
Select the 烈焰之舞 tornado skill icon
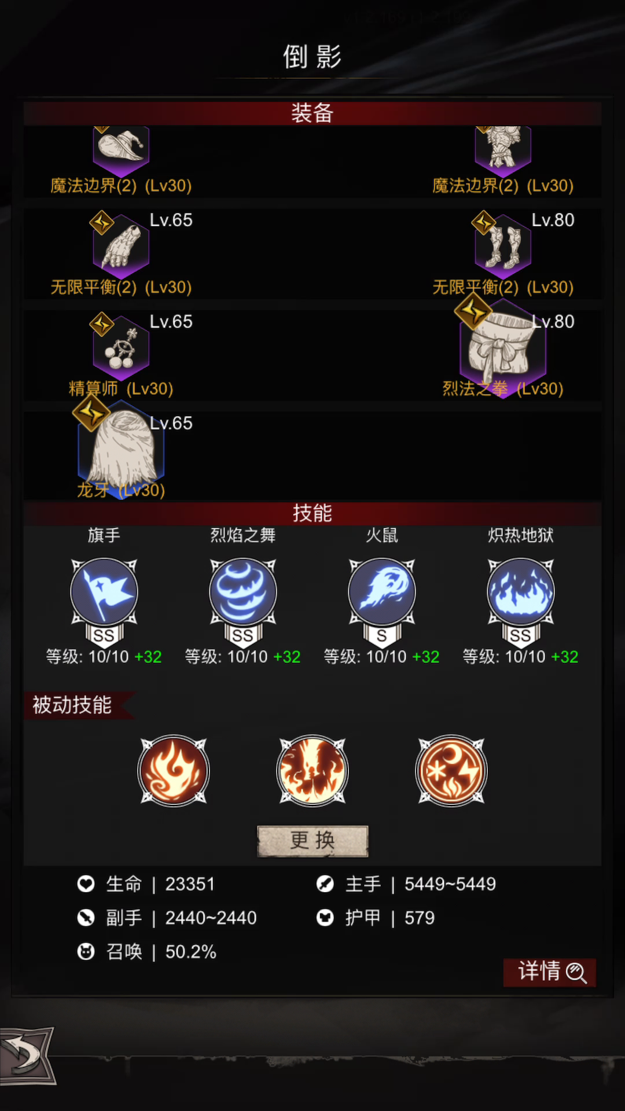coord(243,592)
